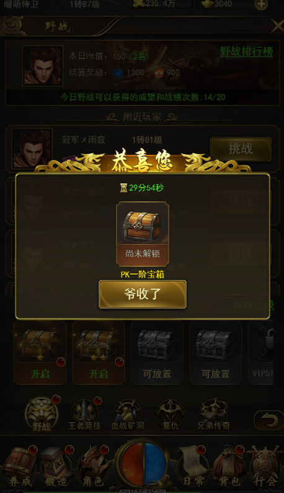Open the 日常 daily scroll menu

point(192,466)
